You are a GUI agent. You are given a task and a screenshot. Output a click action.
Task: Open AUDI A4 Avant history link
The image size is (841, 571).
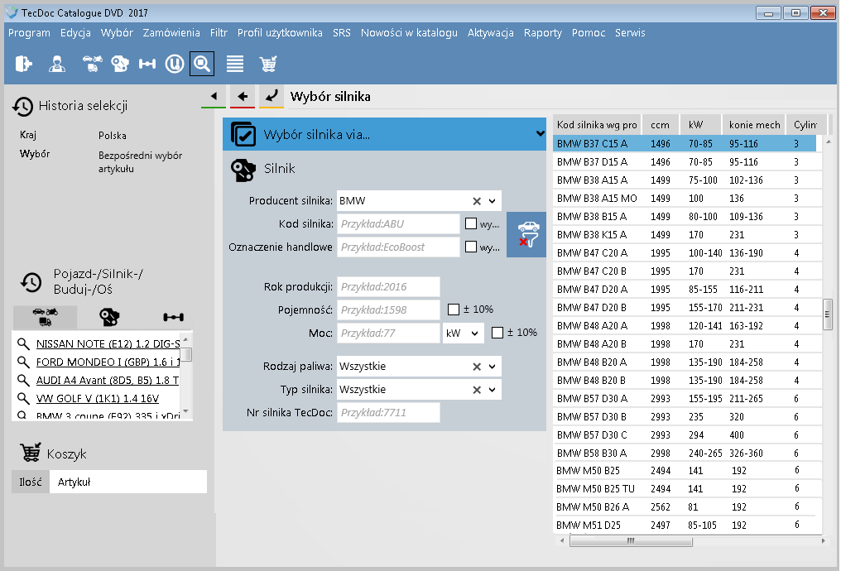pos(108,380)
